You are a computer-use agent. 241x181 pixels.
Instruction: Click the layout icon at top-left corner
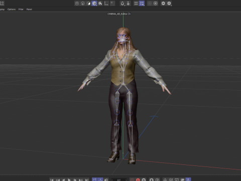click(2, 3)
